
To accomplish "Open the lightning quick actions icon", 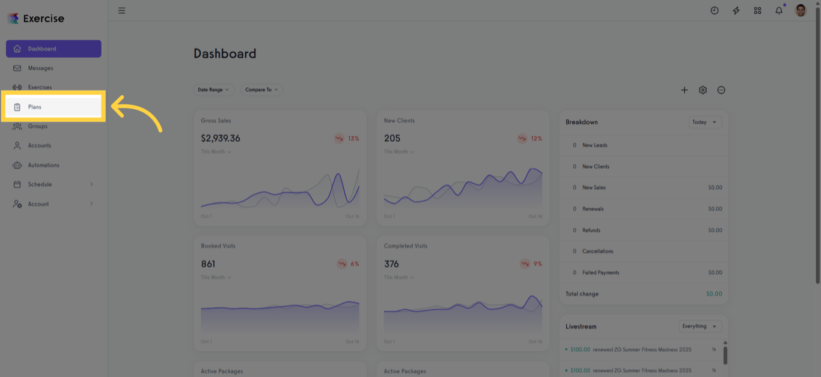I will (736, 10).
